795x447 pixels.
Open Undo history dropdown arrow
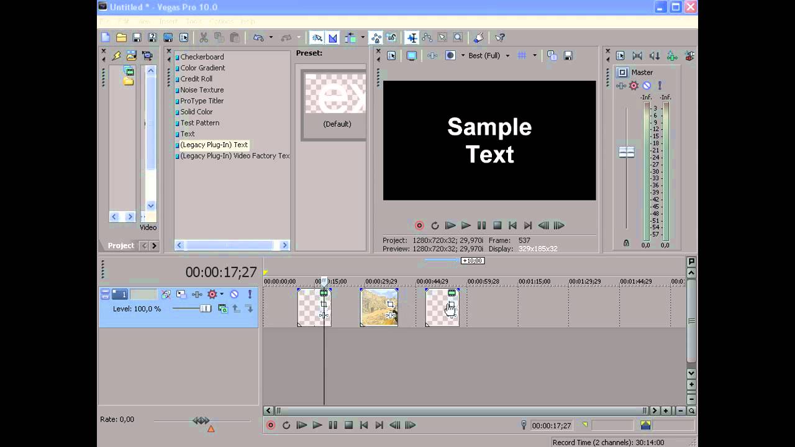click(x=271, y=38)
